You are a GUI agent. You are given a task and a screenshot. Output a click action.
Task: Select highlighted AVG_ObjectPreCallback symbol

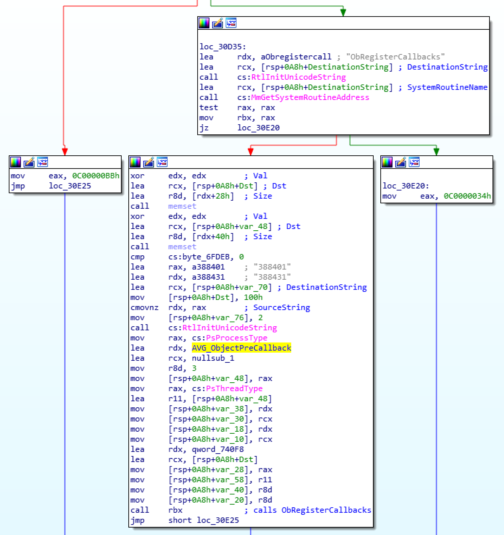[x=241, y=348]
